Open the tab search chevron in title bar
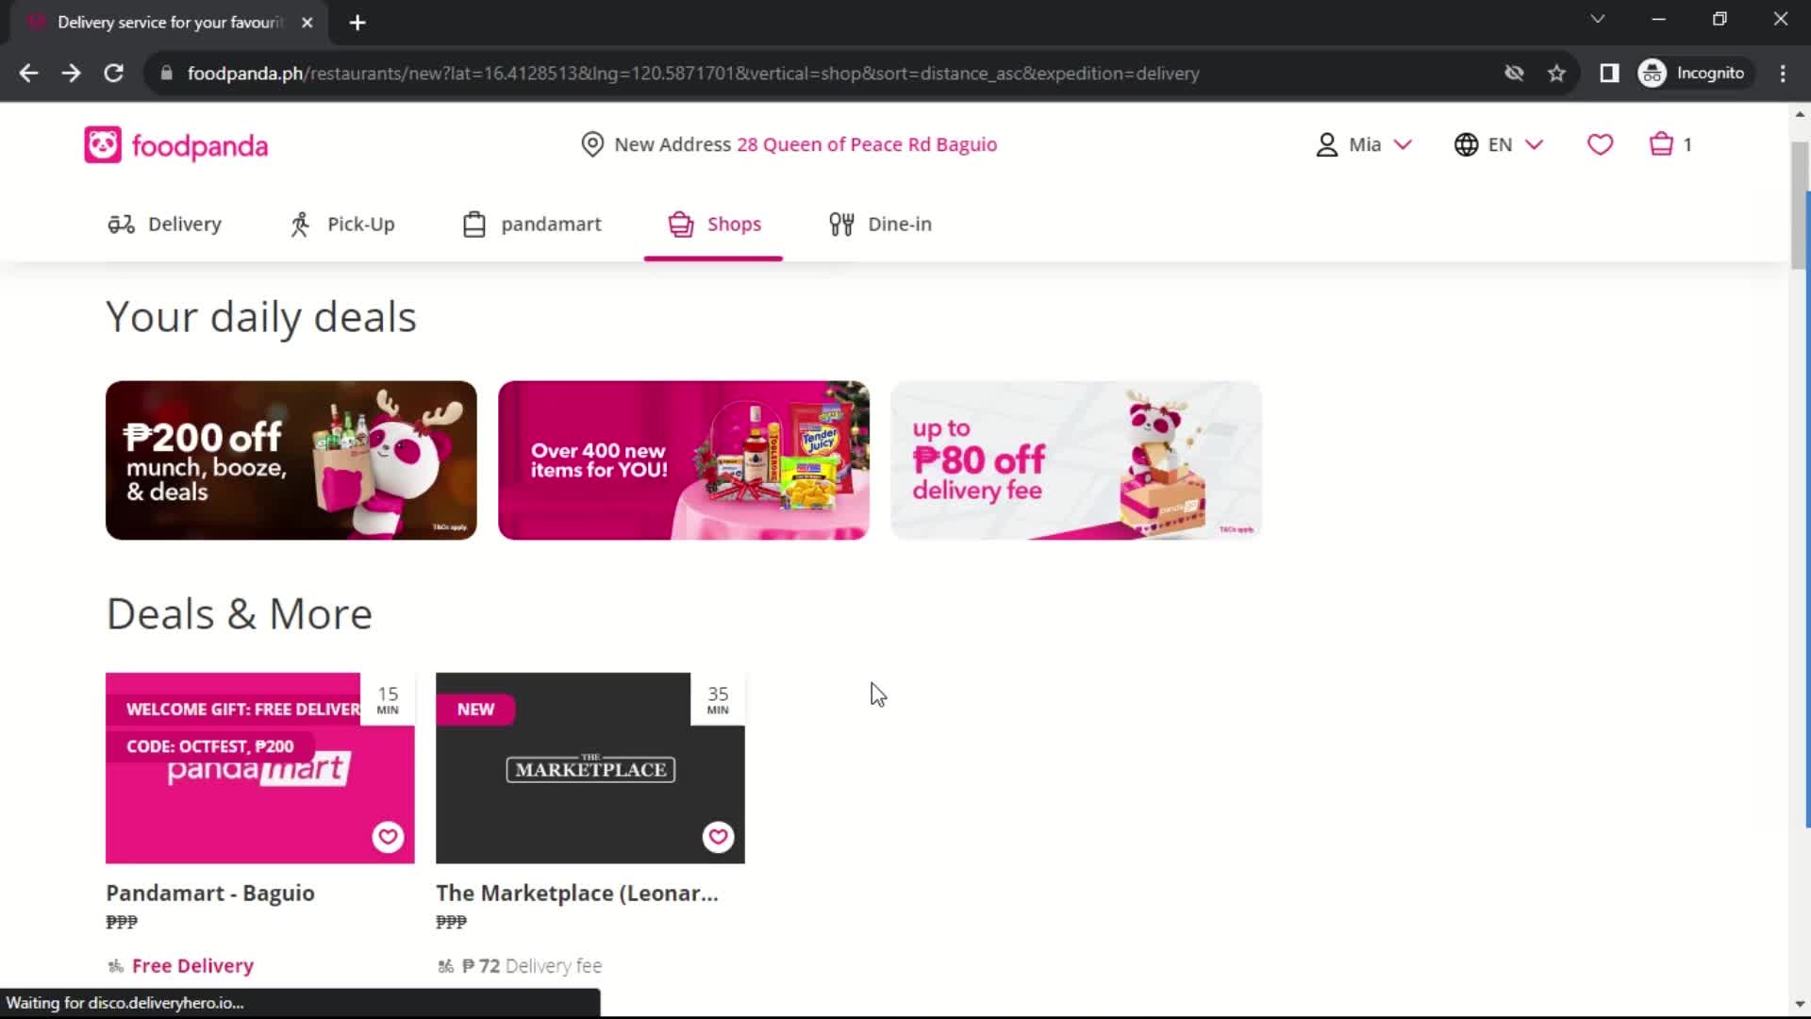This screenshot has height=1019, width=1811. 1597,19
